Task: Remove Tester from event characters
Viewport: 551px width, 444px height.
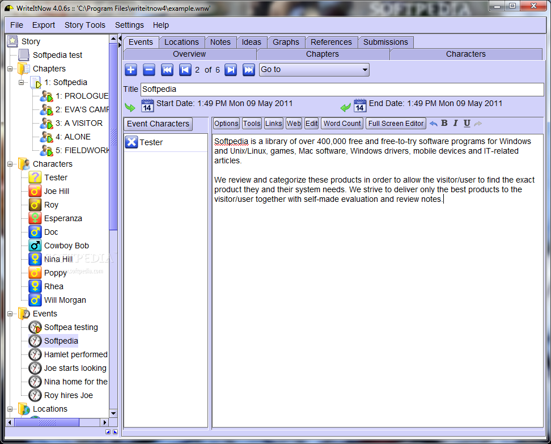Action: (x=132, y=142)
